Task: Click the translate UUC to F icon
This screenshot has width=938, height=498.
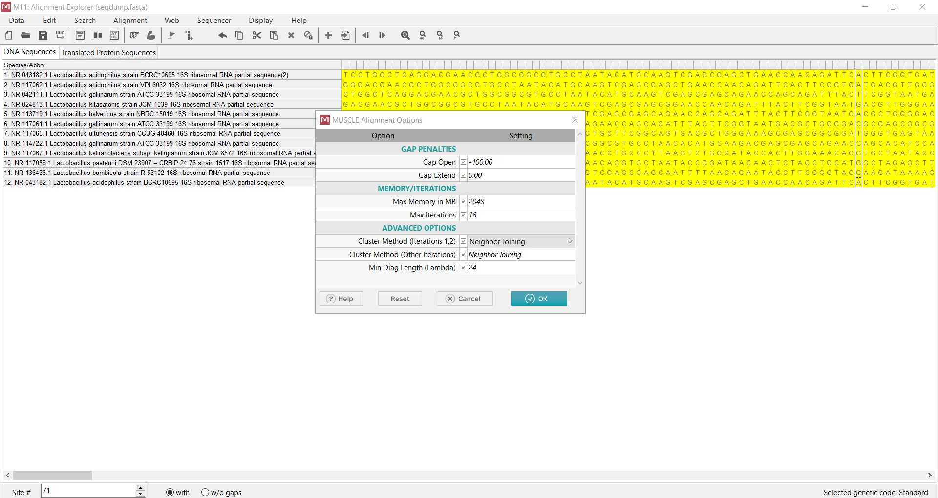Action: pyautogui.click(x=60, y=35)
